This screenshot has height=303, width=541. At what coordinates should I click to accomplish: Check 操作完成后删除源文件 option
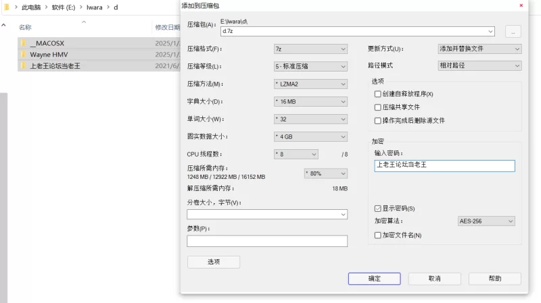pyautogui.click(x=377, y=121)
